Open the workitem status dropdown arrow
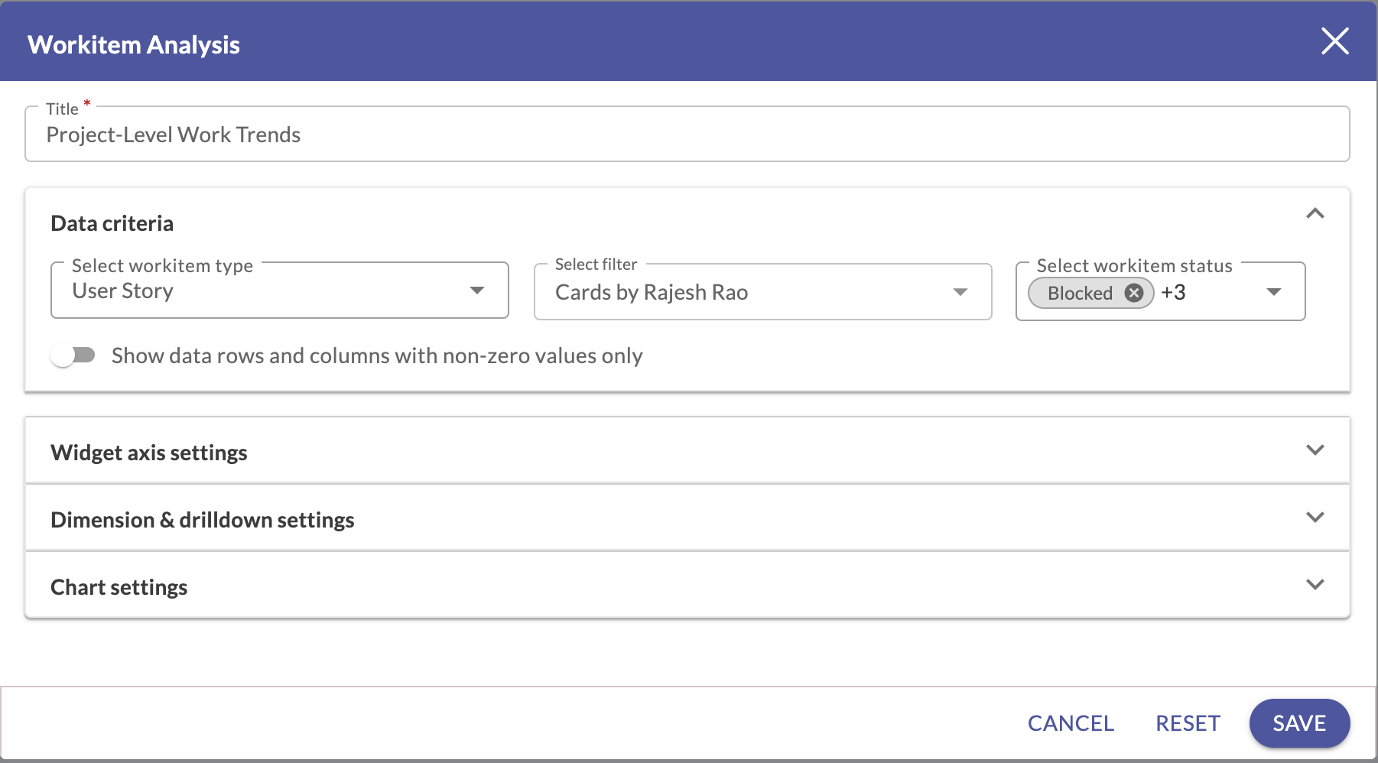Screen dimensions: 1378x763 point(1274,291)
